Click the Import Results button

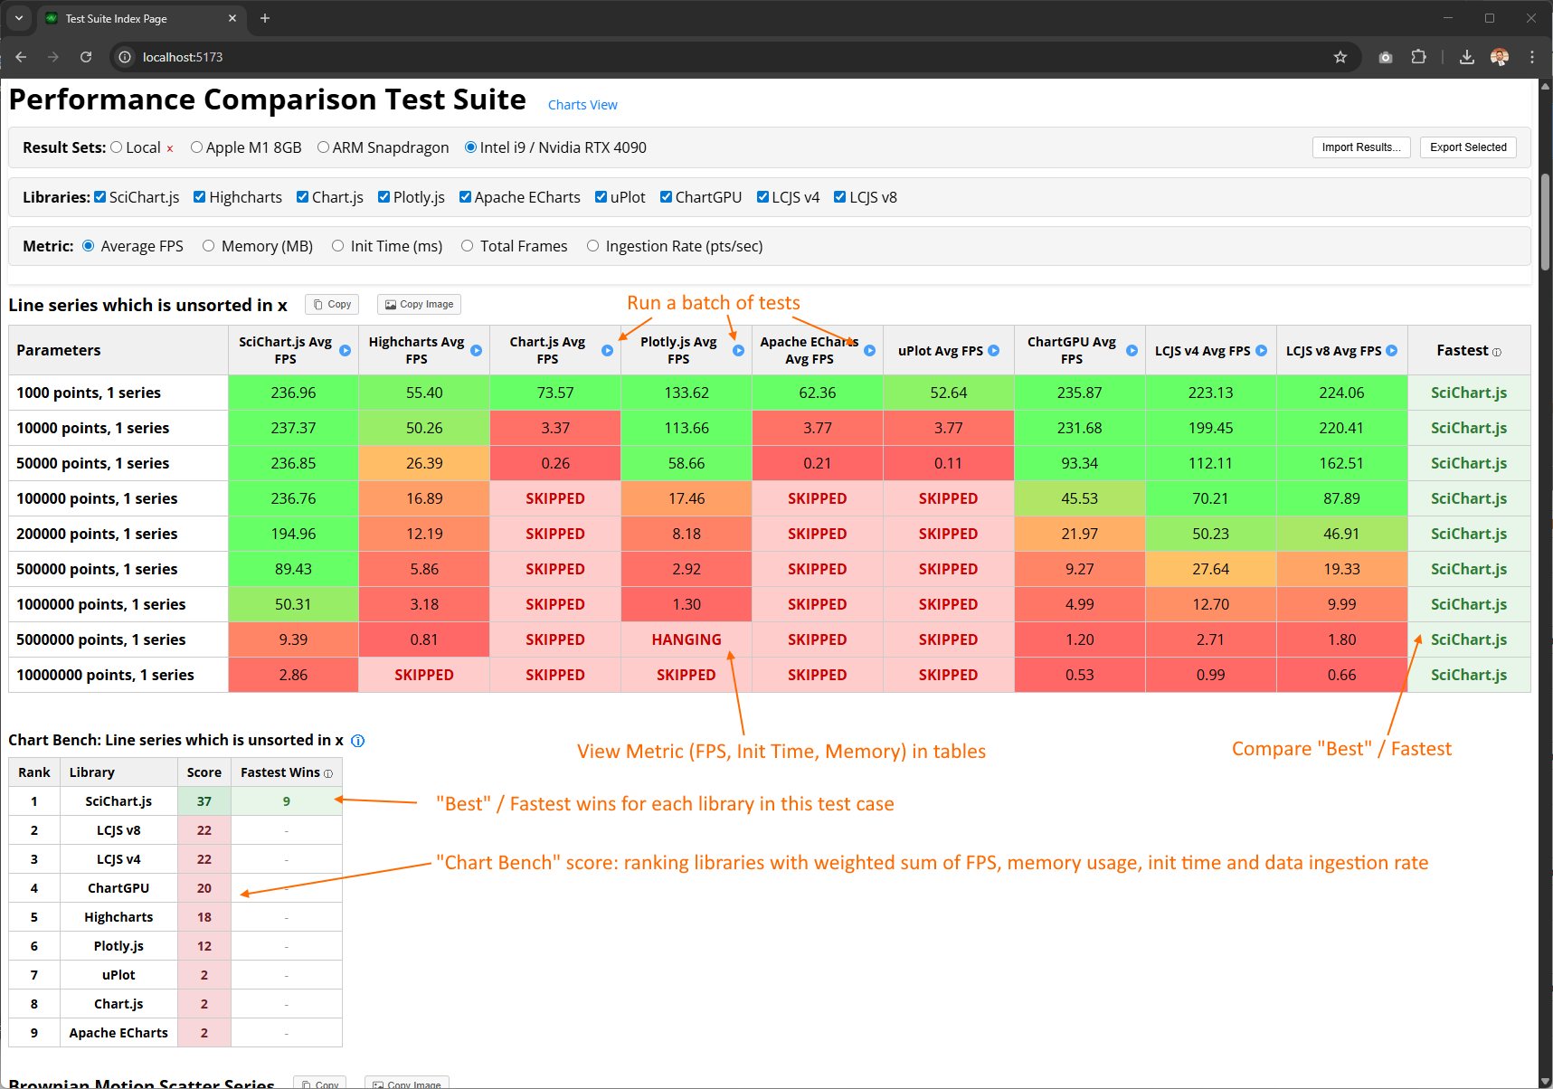(1361, 147)
